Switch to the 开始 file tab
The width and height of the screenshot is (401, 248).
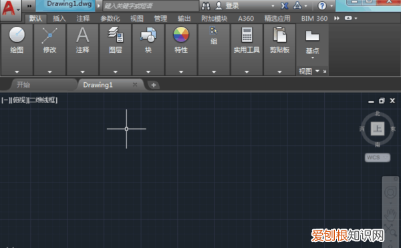(23, 85)
